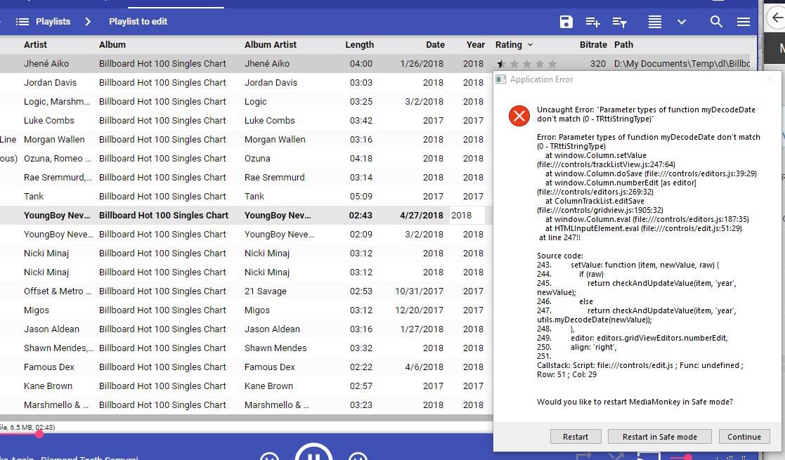785x460 pixels.
Task: Click the pink playback seek bar handle
Action: pyautogui.click(x=39, y=434)
